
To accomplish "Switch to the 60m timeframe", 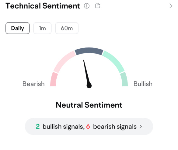I will [x=67, y=28].
